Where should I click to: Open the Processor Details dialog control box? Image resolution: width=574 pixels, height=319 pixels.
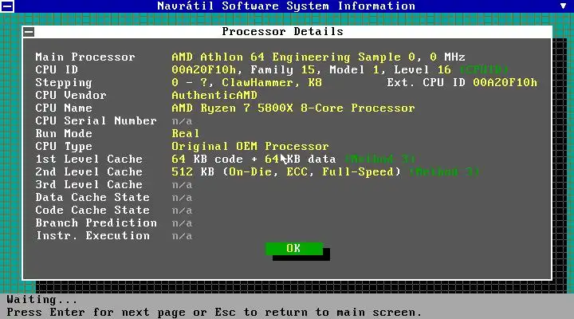(29, 32)
